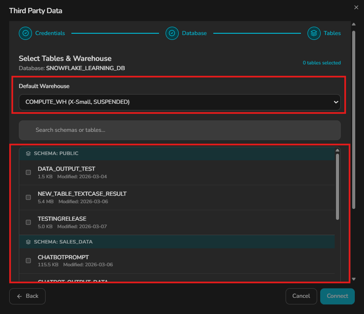
Task: Click the back arrow icon
Action: tap(20, 296)
